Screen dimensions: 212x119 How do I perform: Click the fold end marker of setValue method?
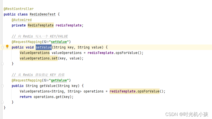point(2,64)
